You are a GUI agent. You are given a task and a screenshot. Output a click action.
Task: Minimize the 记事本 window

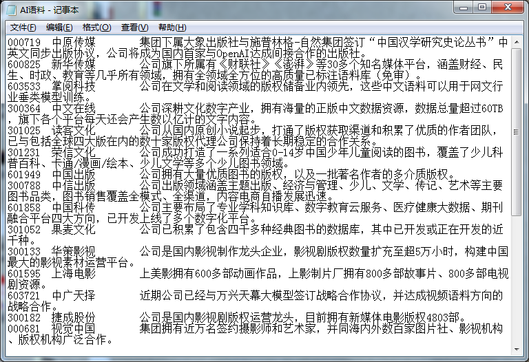[x=464, y=8]
